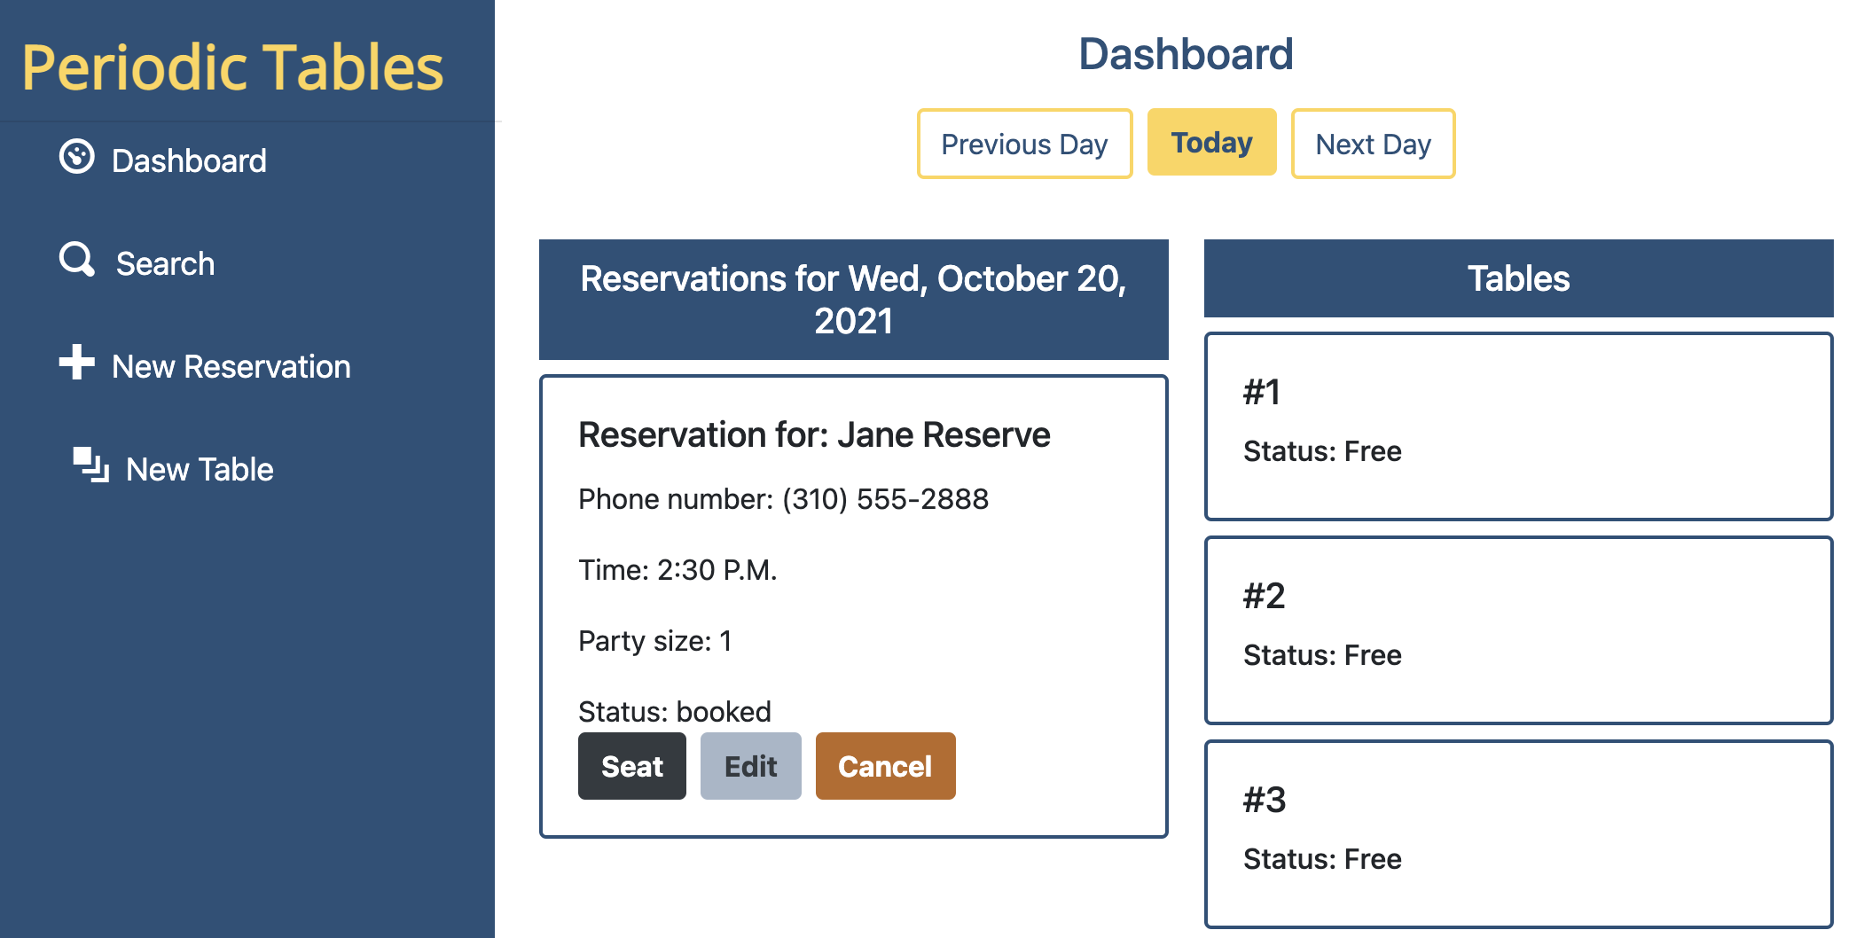Click the New Table layered icon
This screenshot has width=1864, height=938.
click(91, 465)
